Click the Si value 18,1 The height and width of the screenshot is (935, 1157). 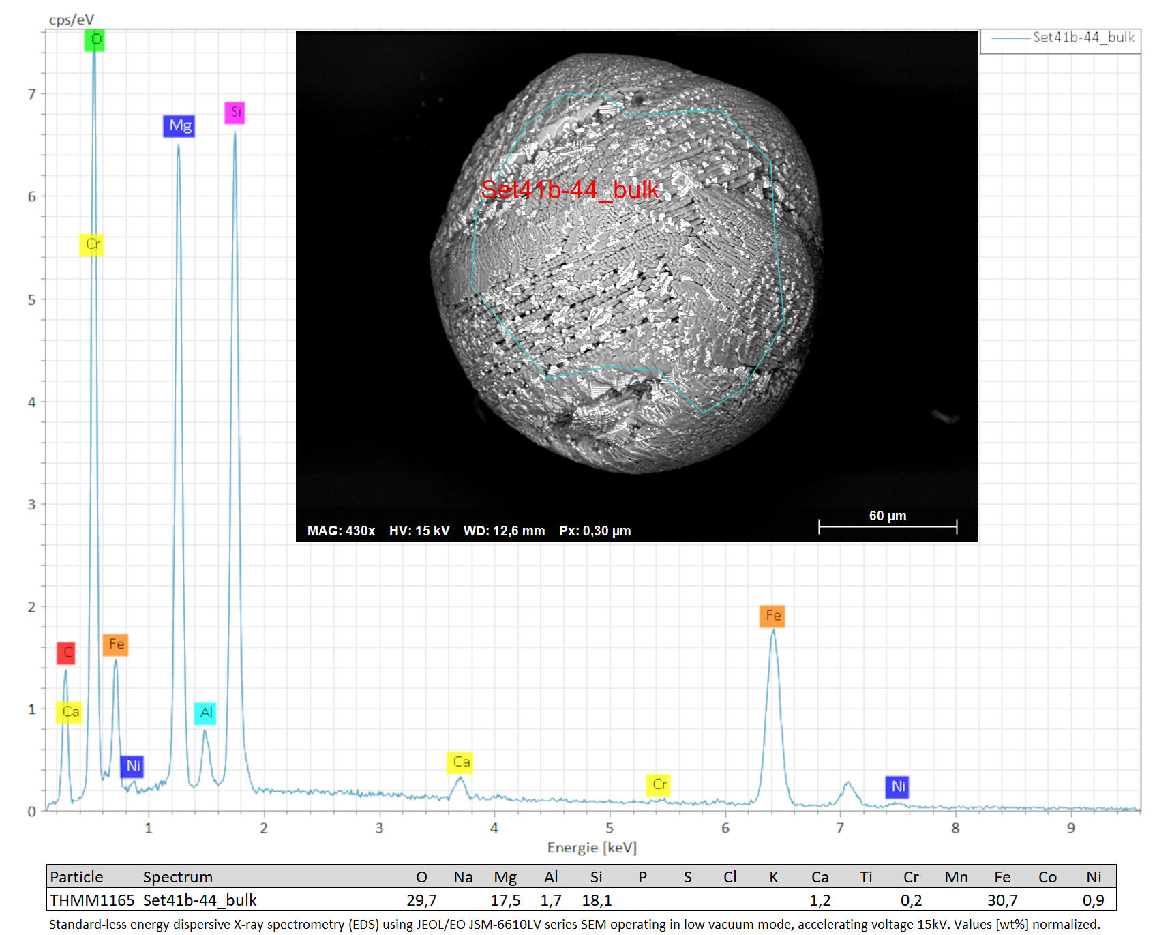(597, 900)
